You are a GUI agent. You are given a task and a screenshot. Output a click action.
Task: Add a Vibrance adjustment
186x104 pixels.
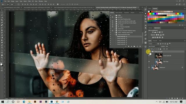[x=162, y=32]
